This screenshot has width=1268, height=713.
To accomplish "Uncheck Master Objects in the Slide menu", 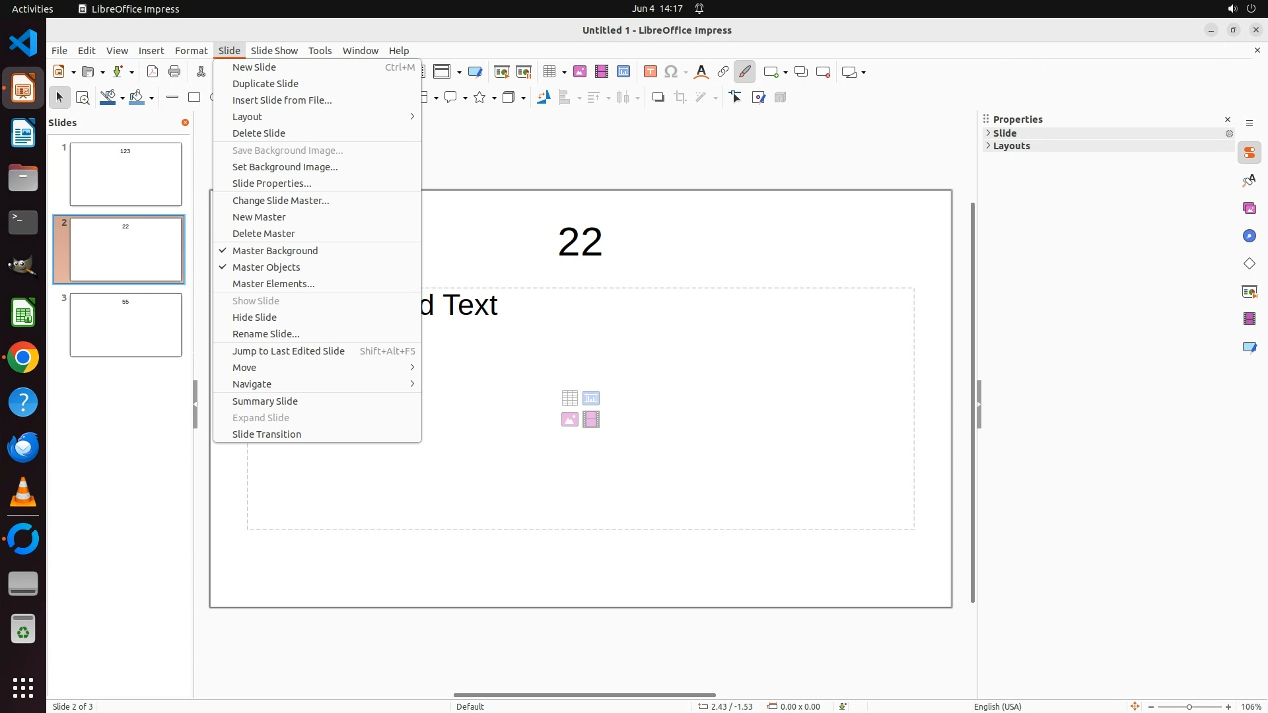I will [x=266, y=267].
